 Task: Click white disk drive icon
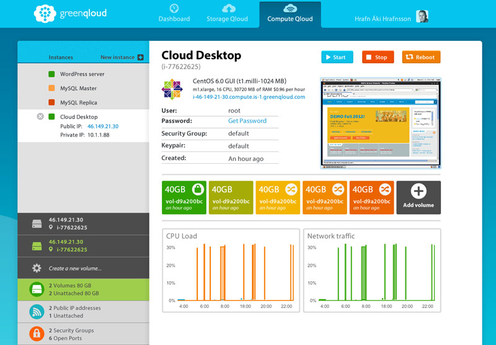[x=37, y=224]
